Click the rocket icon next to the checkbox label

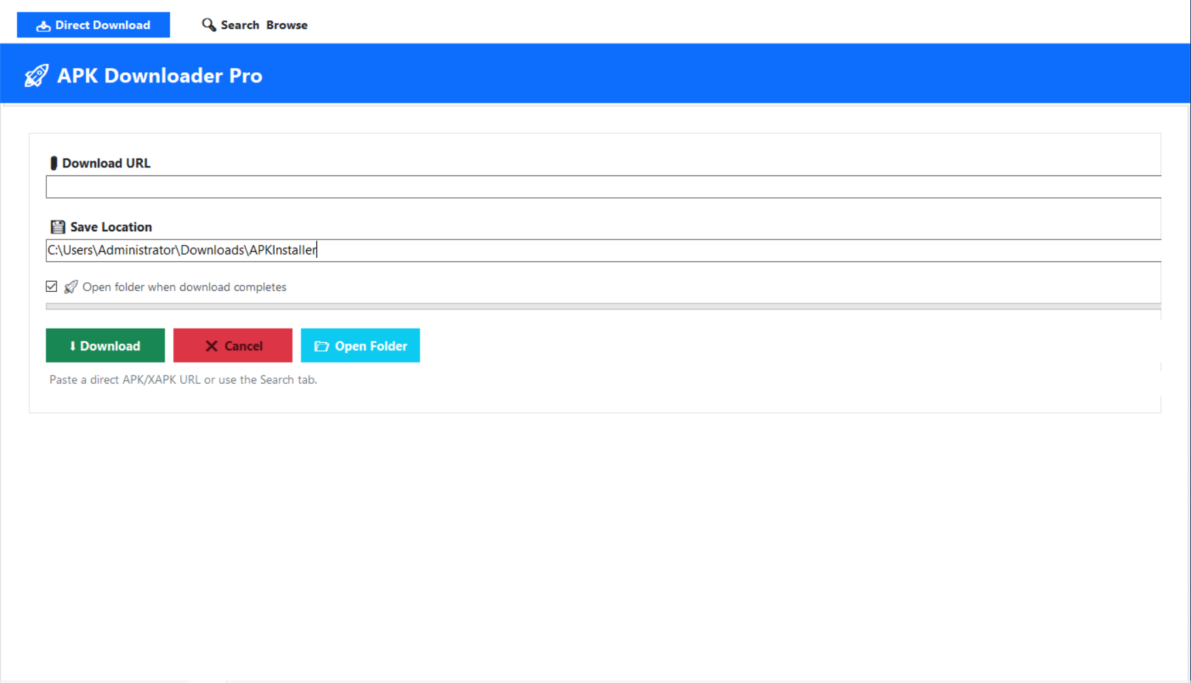coord(70,286)
